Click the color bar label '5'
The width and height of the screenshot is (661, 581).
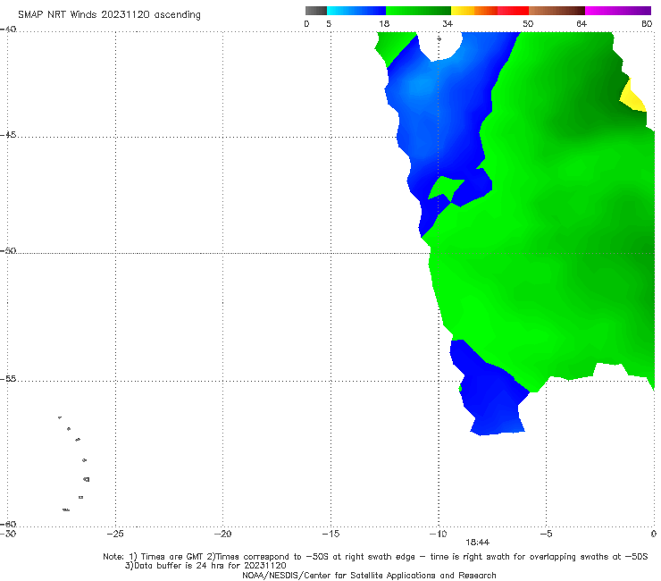[x=329, y=24]
